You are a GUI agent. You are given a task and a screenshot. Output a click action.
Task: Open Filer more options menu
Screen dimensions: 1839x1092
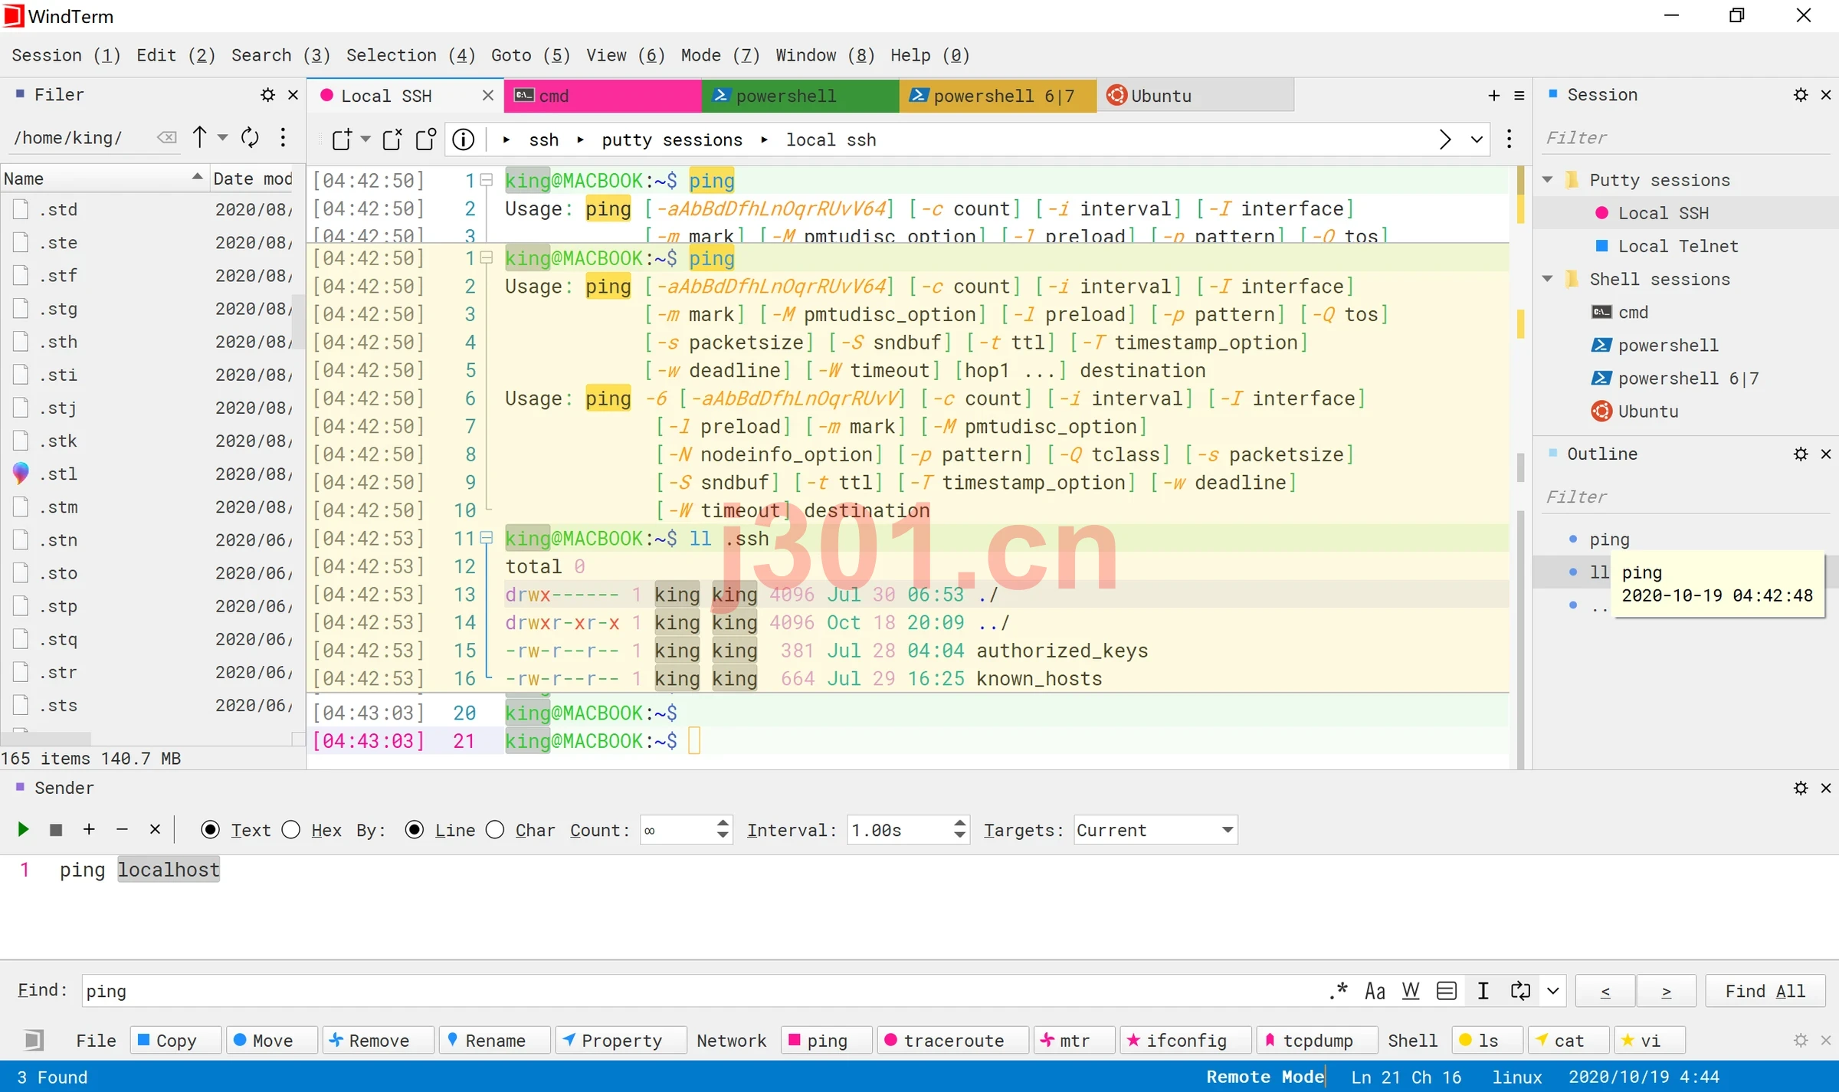click(x=284, y=137)
